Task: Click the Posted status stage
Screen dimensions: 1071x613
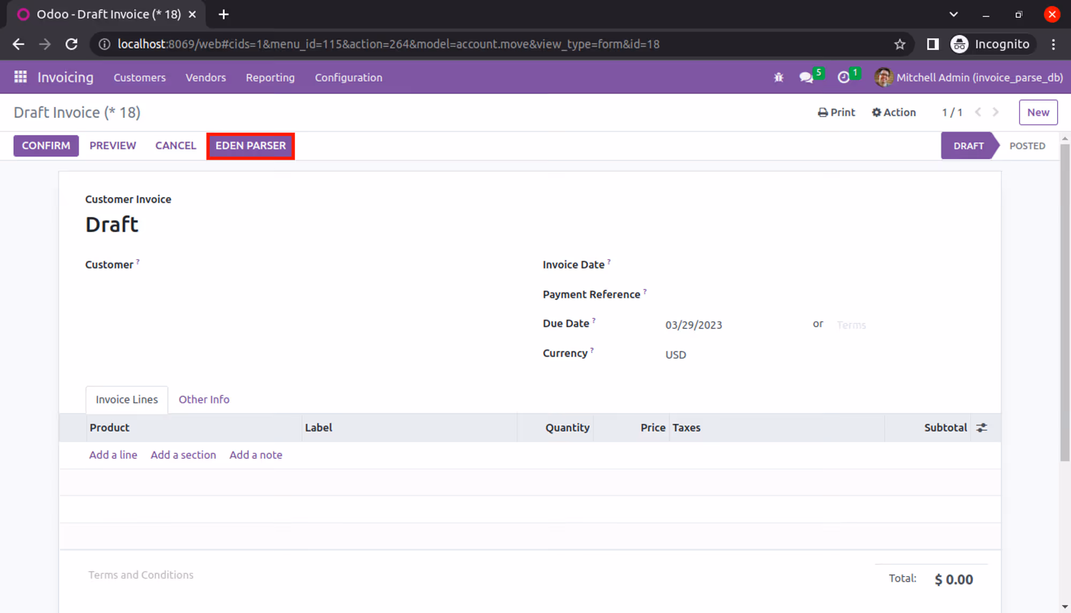Action: point(1027,146)
